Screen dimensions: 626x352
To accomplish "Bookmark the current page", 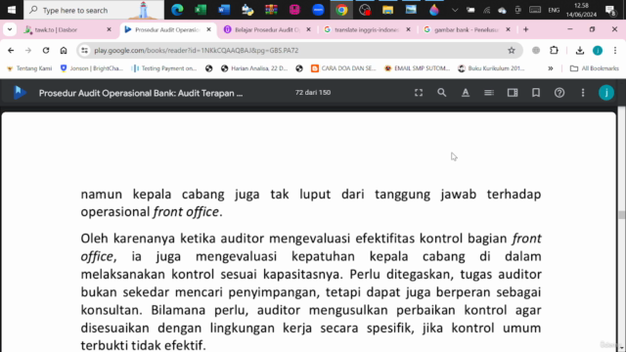I will (x=536, y=93).
